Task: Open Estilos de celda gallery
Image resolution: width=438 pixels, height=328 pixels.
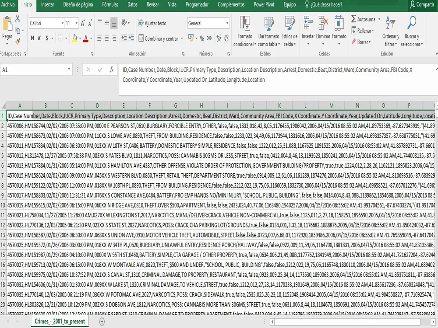Action: tap(290, 31)
